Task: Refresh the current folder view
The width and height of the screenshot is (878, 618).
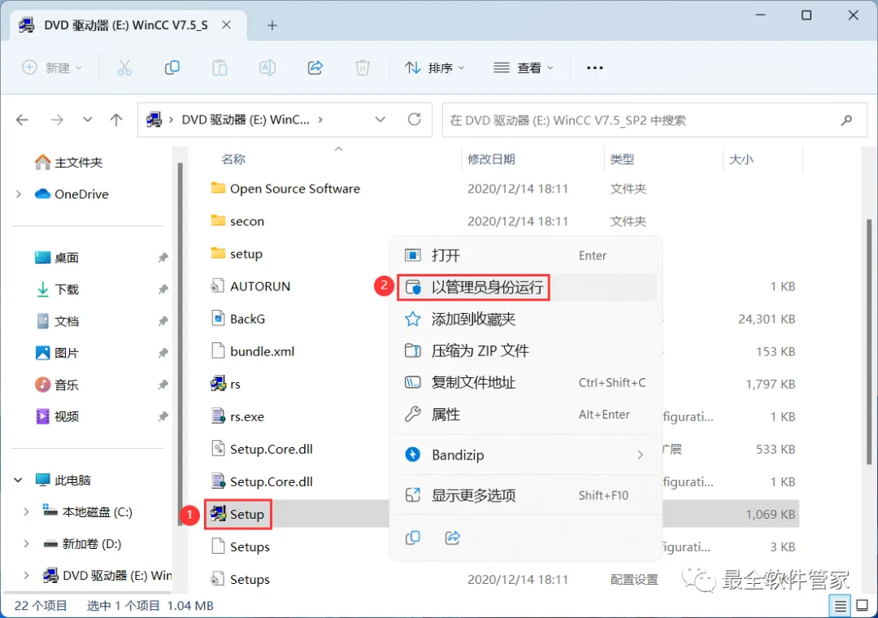Action: pos(415,120)
